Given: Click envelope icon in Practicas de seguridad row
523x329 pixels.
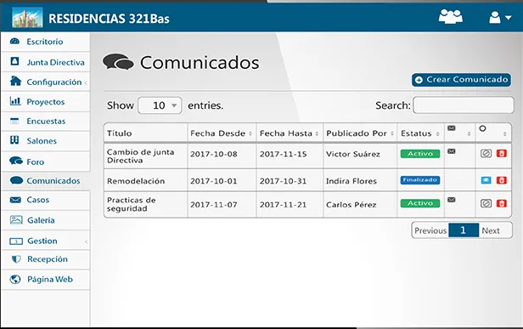Looking at the screenshot, I should 452,200.
